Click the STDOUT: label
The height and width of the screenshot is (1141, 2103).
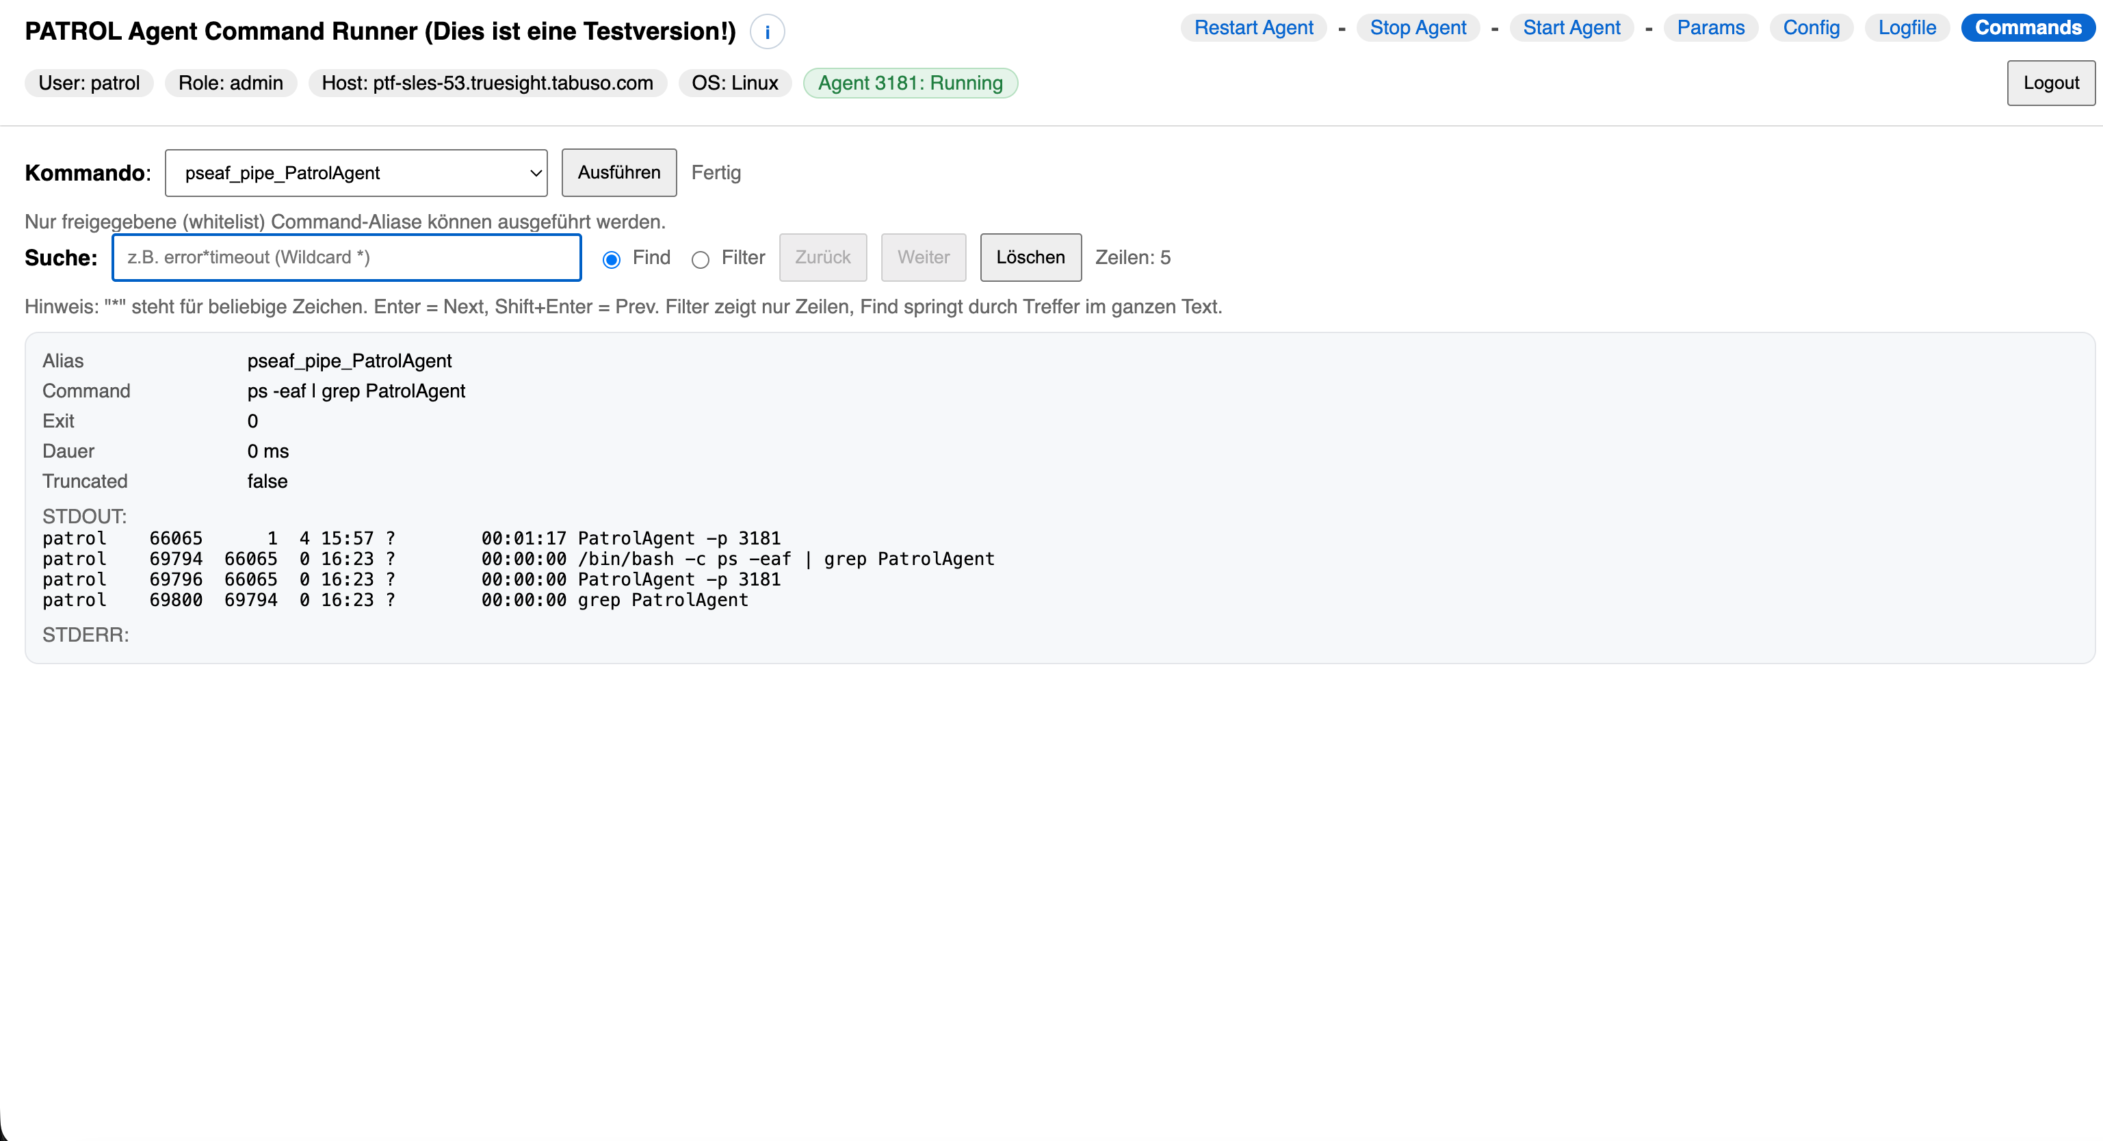[x=85, y=516]
